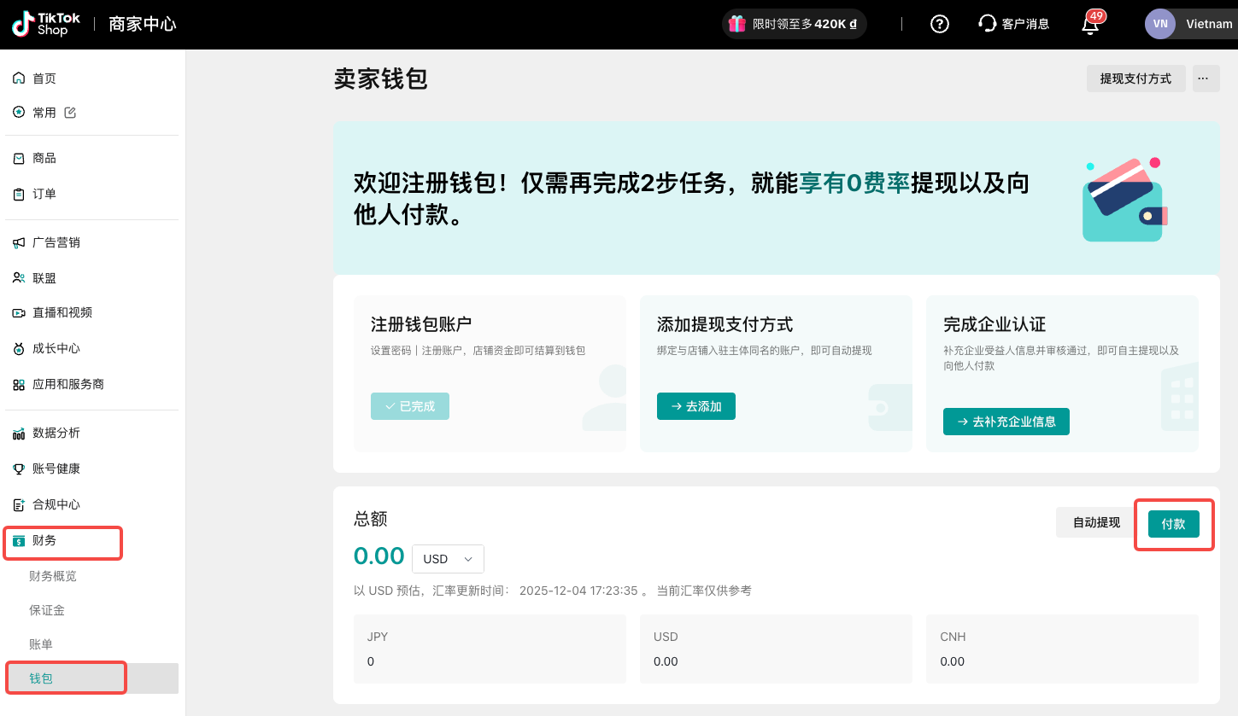Screen dimensions: 1238x716
Task: Open the three-dot more options button
Action: coord(1203,79)
